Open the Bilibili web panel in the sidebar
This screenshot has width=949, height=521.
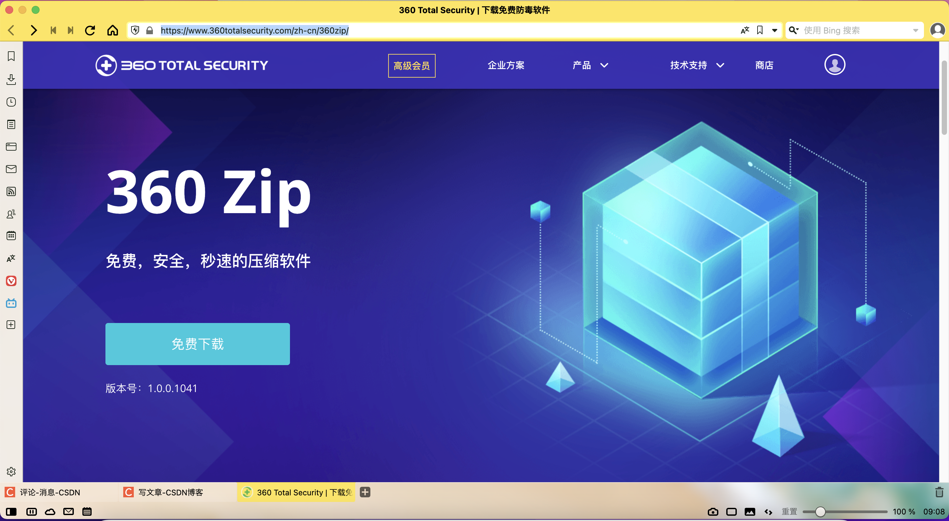[11, 303]
